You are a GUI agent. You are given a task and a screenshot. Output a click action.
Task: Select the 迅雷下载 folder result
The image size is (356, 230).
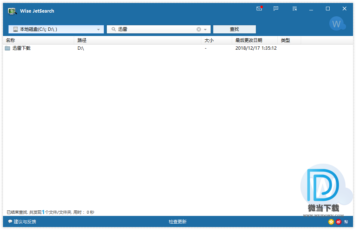[x=22, y=48]
